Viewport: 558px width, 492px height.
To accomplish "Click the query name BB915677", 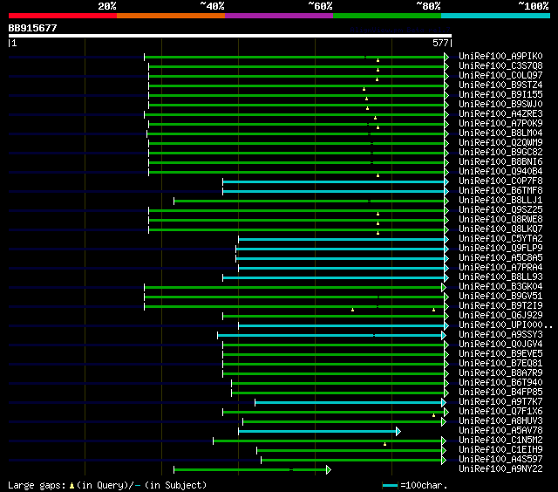I will 33,28.
